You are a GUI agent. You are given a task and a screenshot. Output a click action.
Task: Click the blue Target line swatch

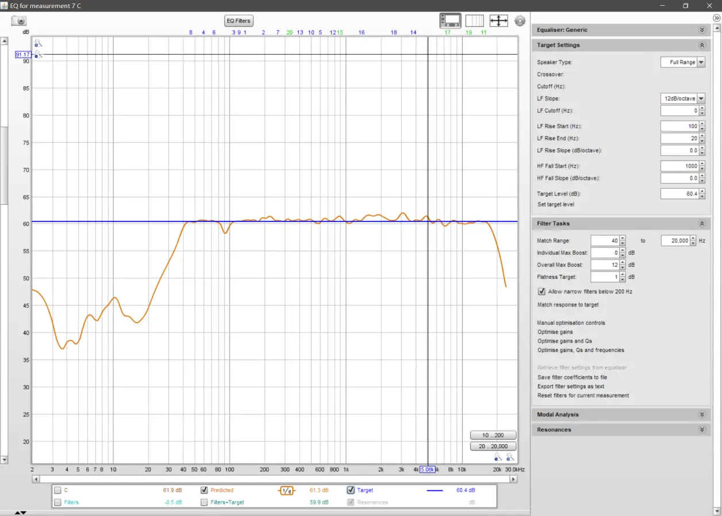435,491
